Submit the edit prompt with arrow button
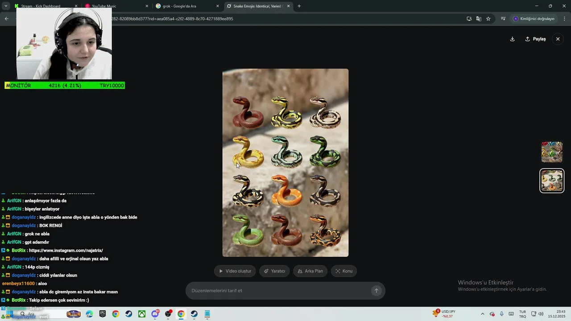The width and height of the screenshot is (571, 321). (x=376, y=291)
